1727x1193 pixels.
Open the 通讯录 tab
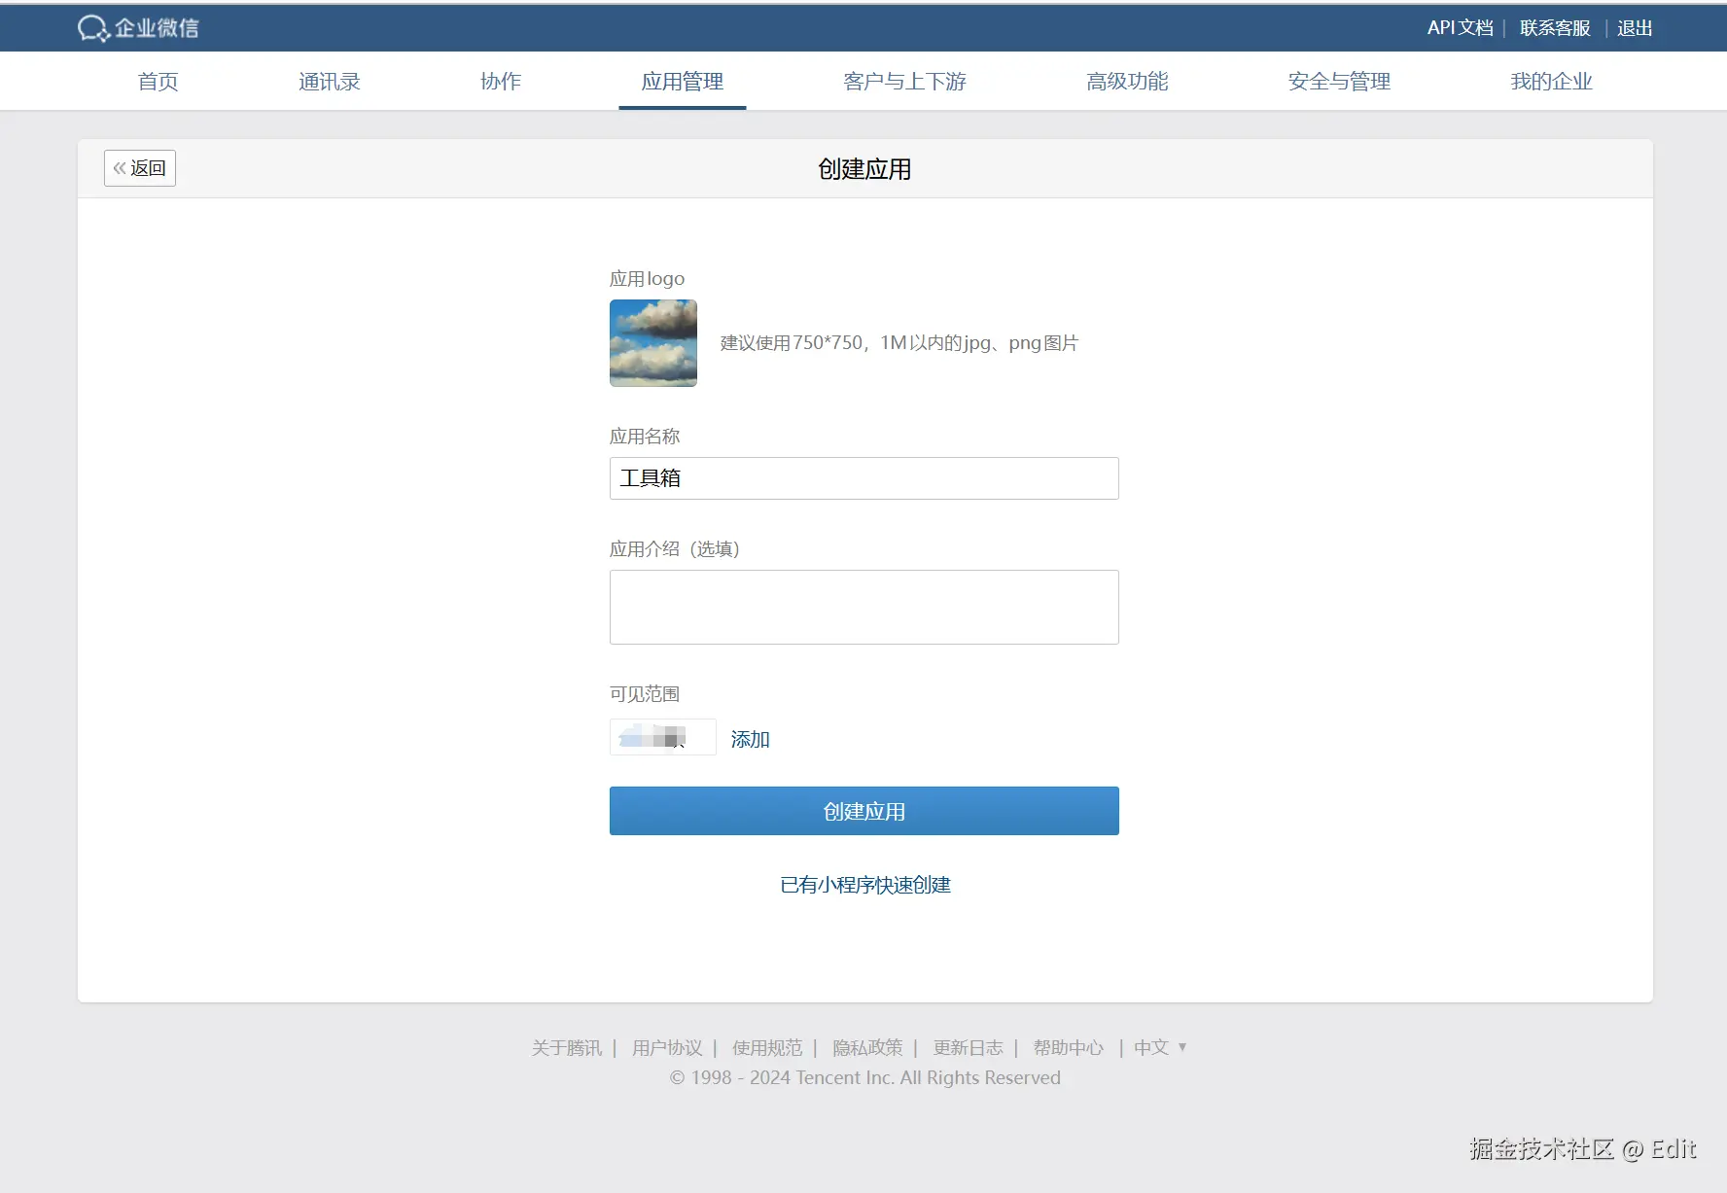[x=330, y=82]
